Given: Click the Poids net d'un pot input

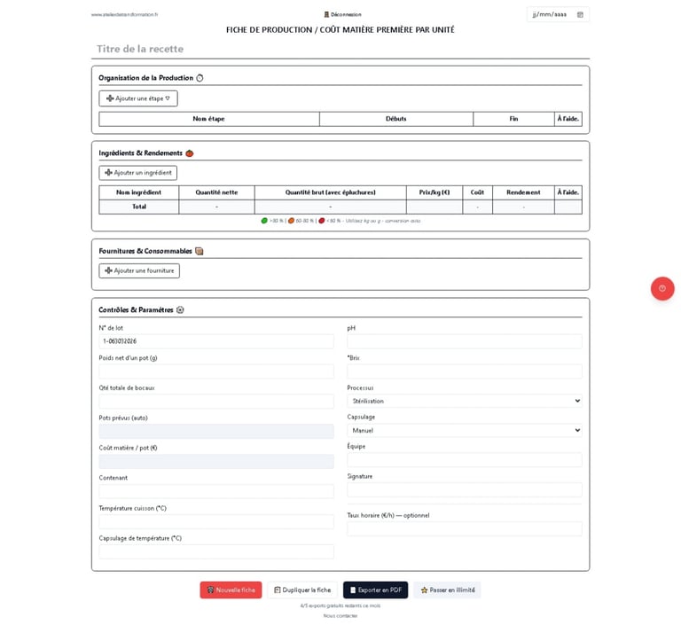Looking at the screenshot, I should 216,371.
